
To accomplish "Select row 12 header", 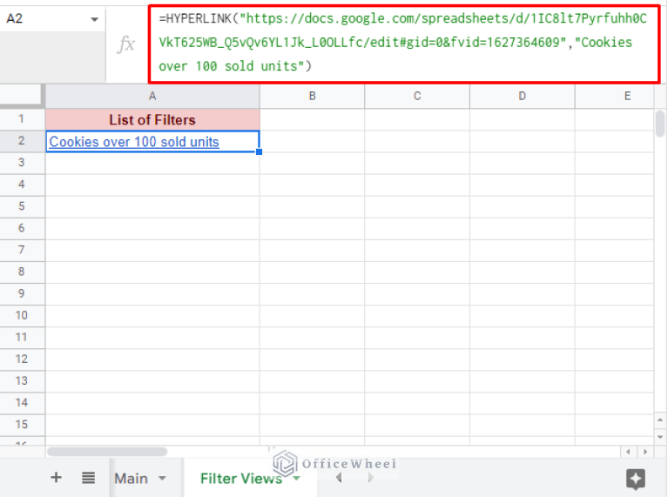I will click(x=21, y=359).
